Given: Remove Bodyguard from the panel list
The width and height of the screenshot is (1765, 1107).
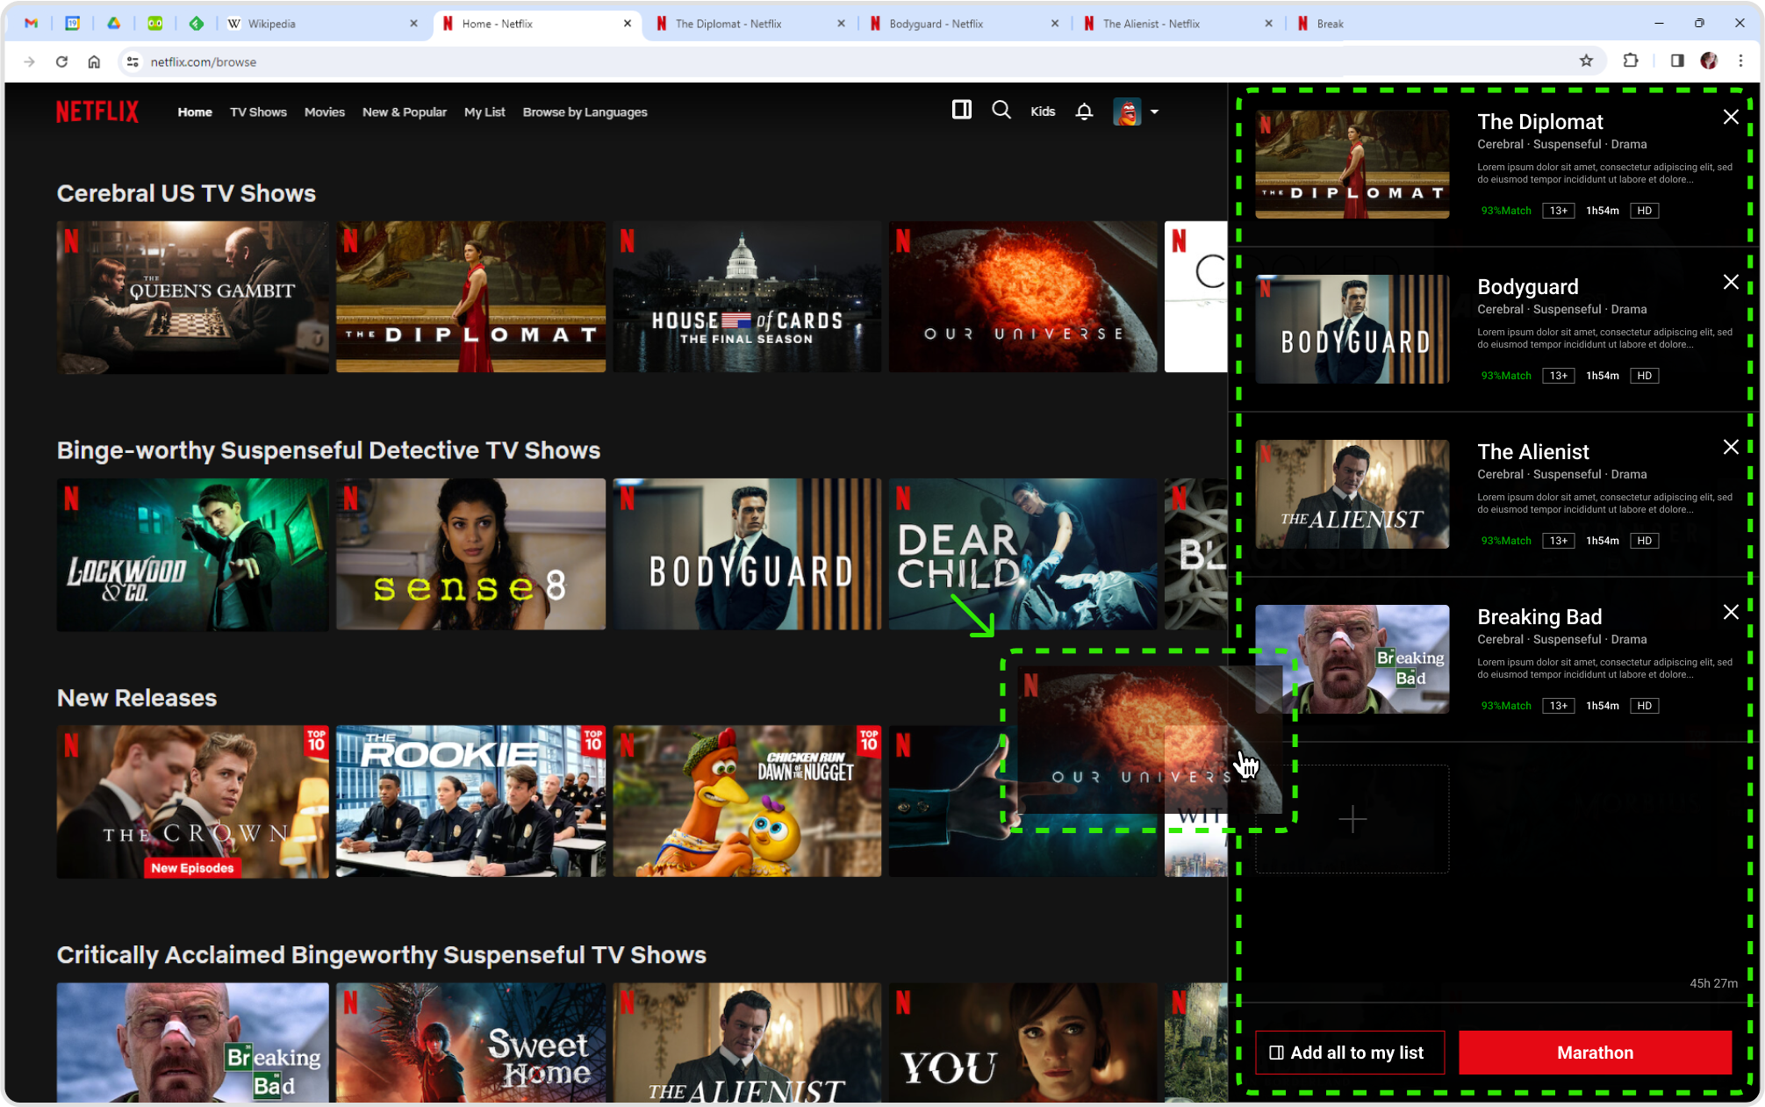Looking at the screenshot, I should coord(1730,283).
